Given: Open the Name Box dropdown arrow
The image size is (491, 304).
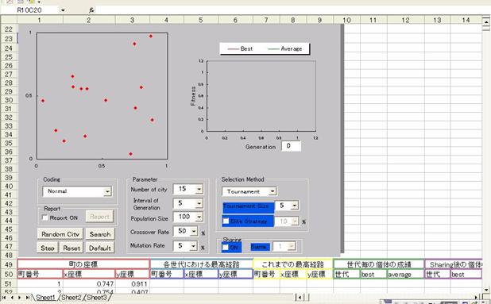Looking at the screenshot, I should point(63,10).
